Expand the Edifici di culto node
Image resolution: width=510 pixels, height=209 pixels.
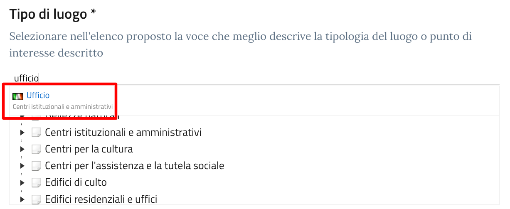22,182
